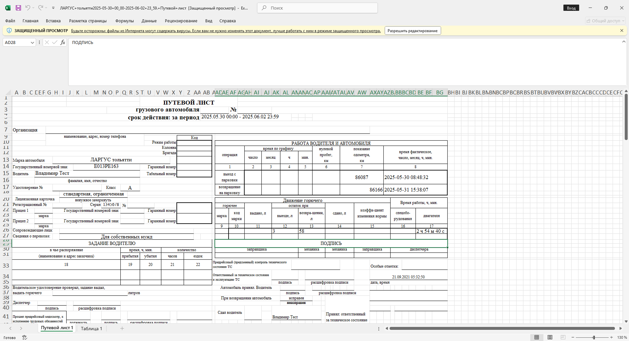Viewport: 629px width, 341px height.
Task: Click the Excel logo icon in title bar
Action: coord(8,8)
